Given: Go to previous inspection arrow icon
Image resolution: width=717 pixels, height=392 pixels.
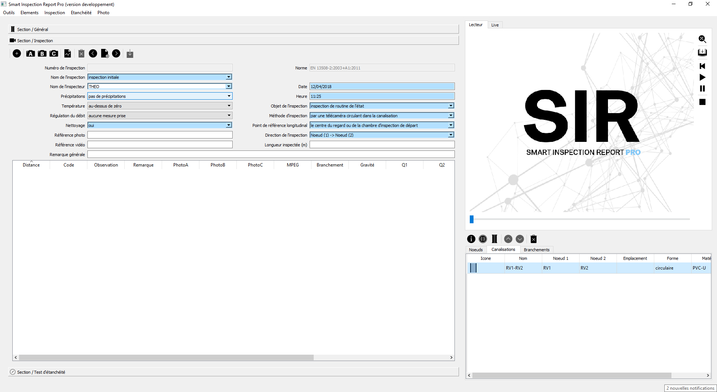Looking at the screenshot, I should 93,54.
